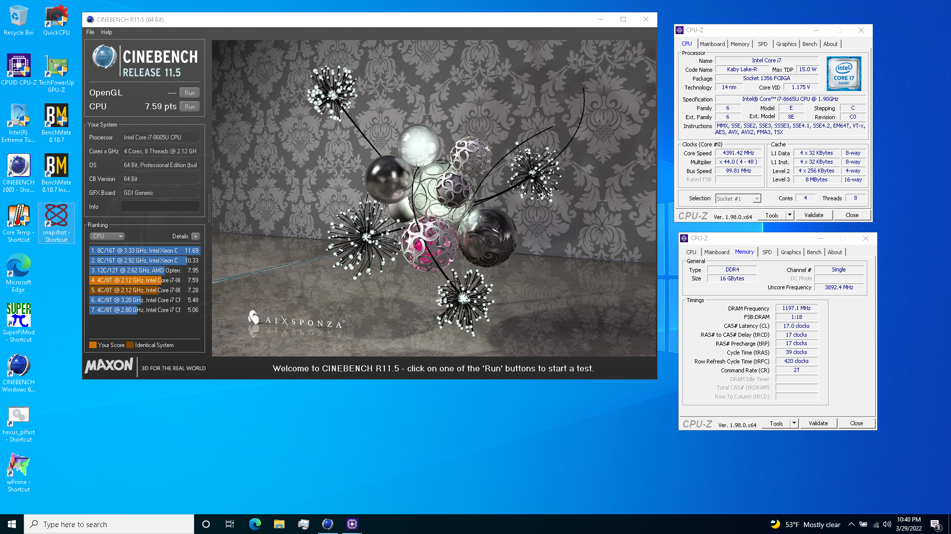This screenshot has width=951, height=534.
Task: Expand ranking Details arrow button
Action: [196, 236]
